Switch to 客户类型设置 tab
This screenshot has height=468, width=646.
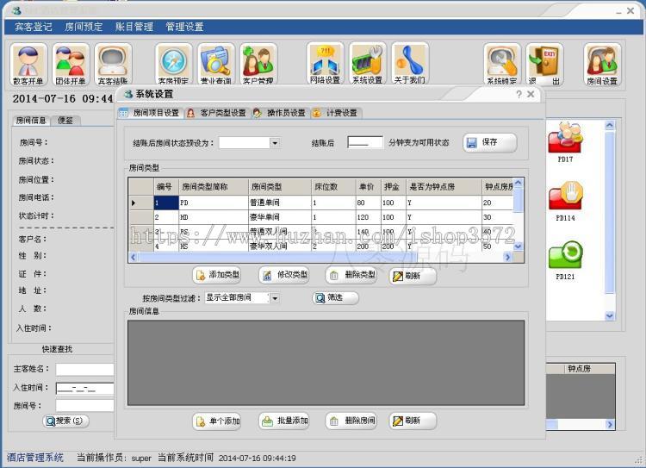click(217, 113)
